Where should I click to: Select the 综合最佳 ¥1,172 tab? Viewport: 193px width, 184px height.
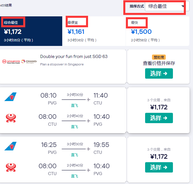[x=31, y=31]
